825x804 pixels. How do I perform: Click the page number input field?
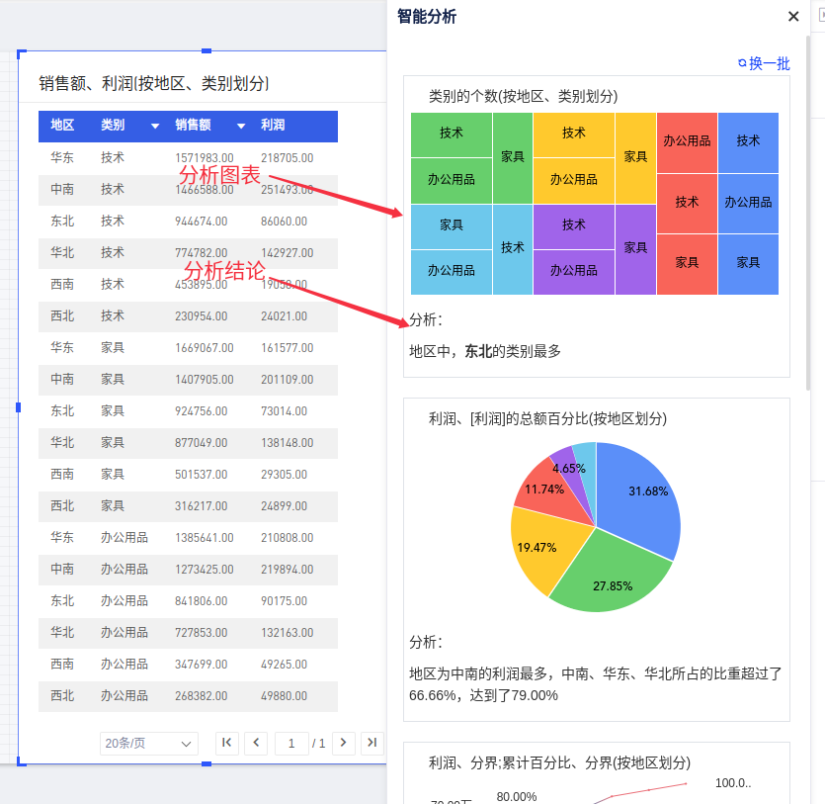(292, 743)
